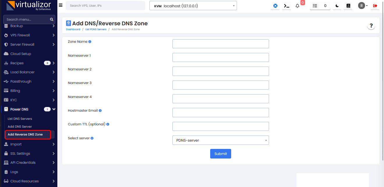Viewport: 384px width, 187px height.
Task: Open the user profile R dropdown
Action: [363, 6]
